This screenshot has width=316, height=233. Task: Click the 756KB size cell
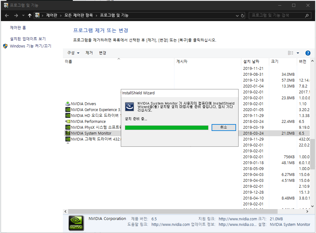click(289, 157)
